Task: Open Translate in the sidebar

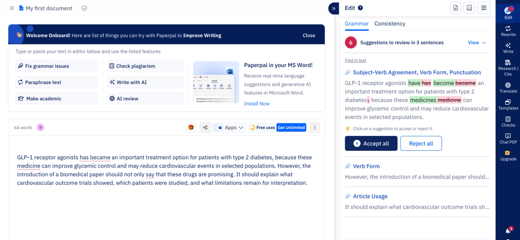Action: [508, 88]
